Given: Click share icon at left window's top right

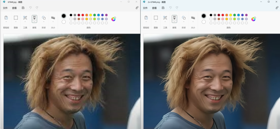Looking at the screenshot, I should [x=137, y=8].
